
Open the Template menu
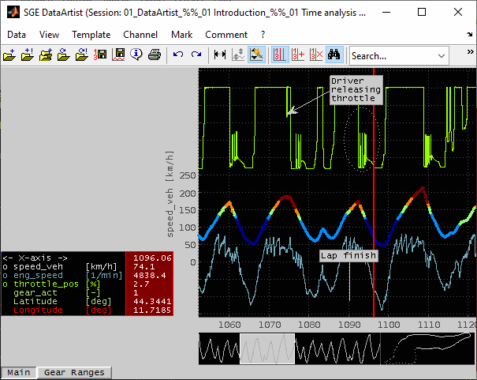coord(91,35)
